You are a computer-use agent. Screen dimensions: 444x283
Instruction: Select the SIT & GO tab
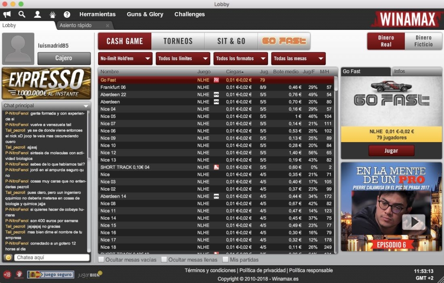(x=231, y=41)
